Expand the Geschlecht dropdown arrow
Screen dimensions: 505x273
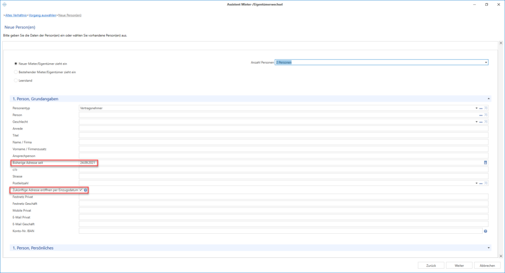(x=477, y=122)
